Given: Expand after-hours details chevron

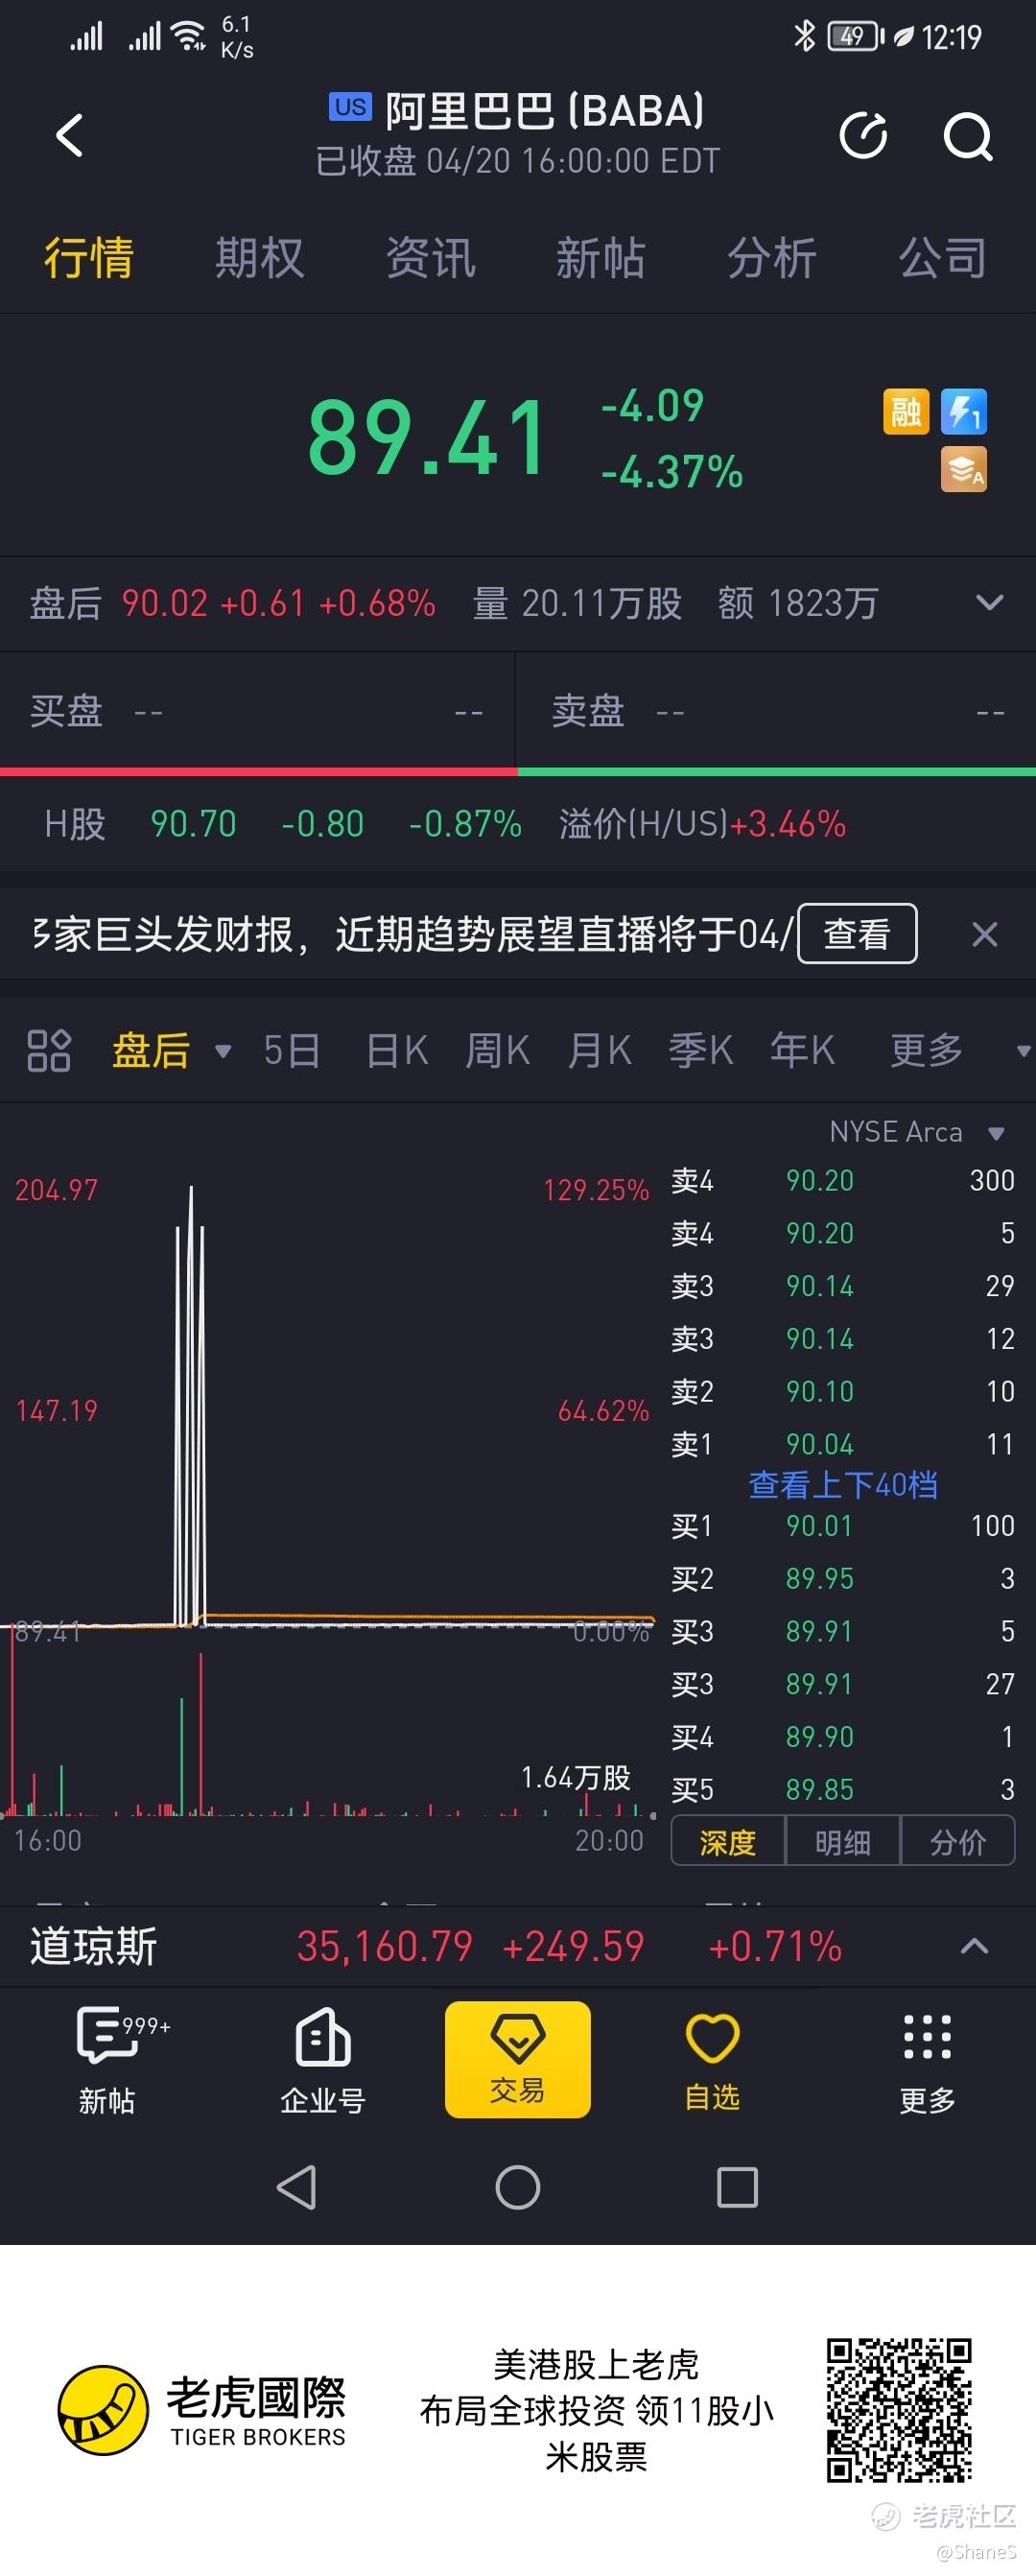Looking at the screenshot, I should point(989,602).
